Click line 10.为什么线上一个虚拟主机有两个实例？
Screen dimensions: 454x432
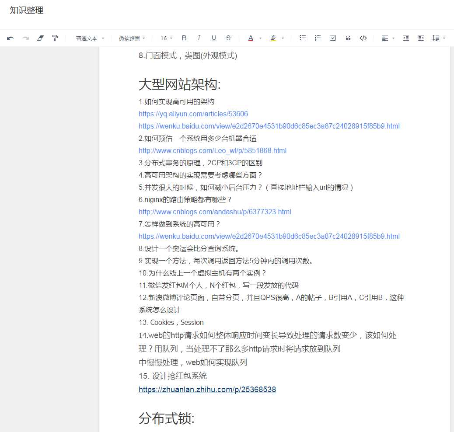tap(203, 273)
